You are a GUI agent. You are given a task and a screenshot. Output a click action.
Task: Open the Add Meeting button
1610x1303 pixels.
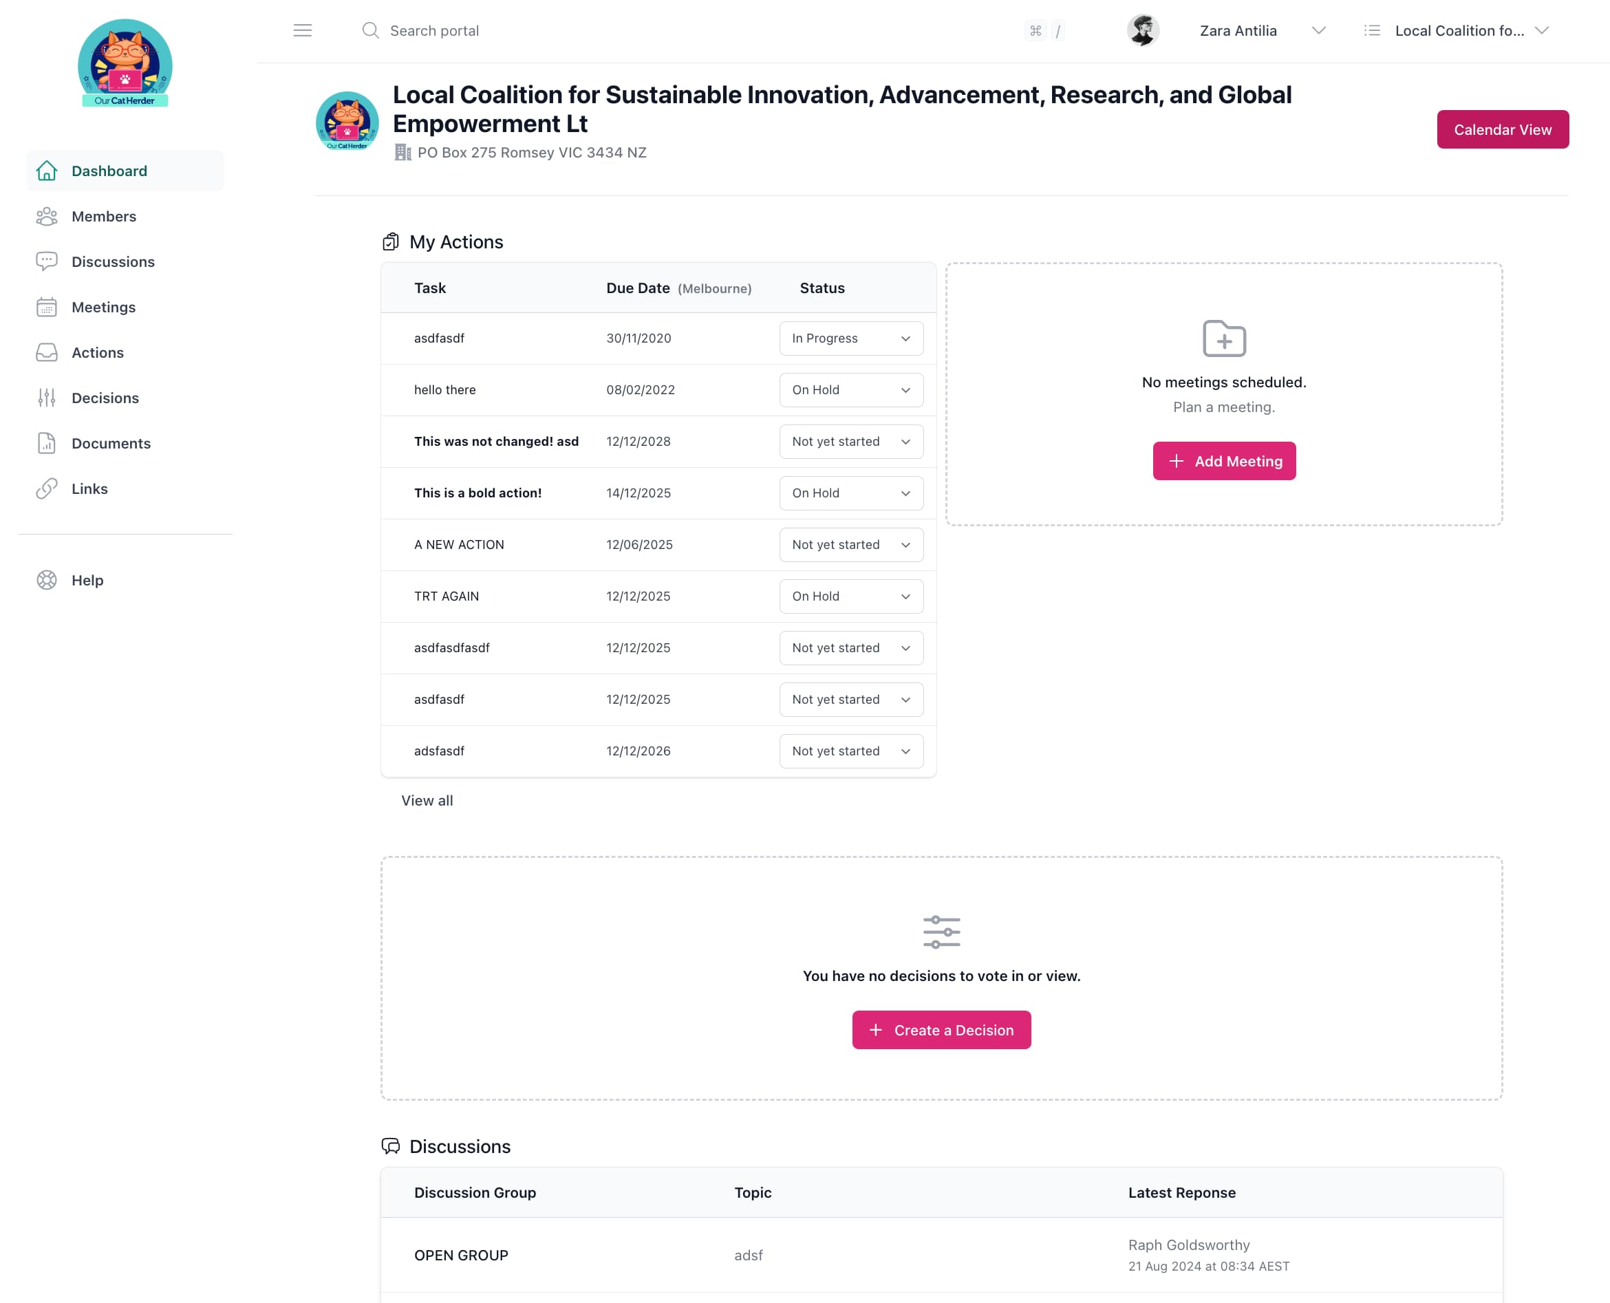click(x=1223, y=461)
